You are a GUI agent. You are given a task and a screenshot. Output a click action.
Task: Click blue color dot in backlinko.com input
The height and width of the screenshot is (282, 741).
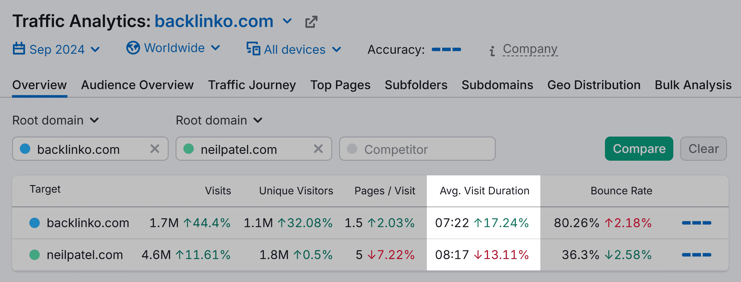click(x=25, y=148)
